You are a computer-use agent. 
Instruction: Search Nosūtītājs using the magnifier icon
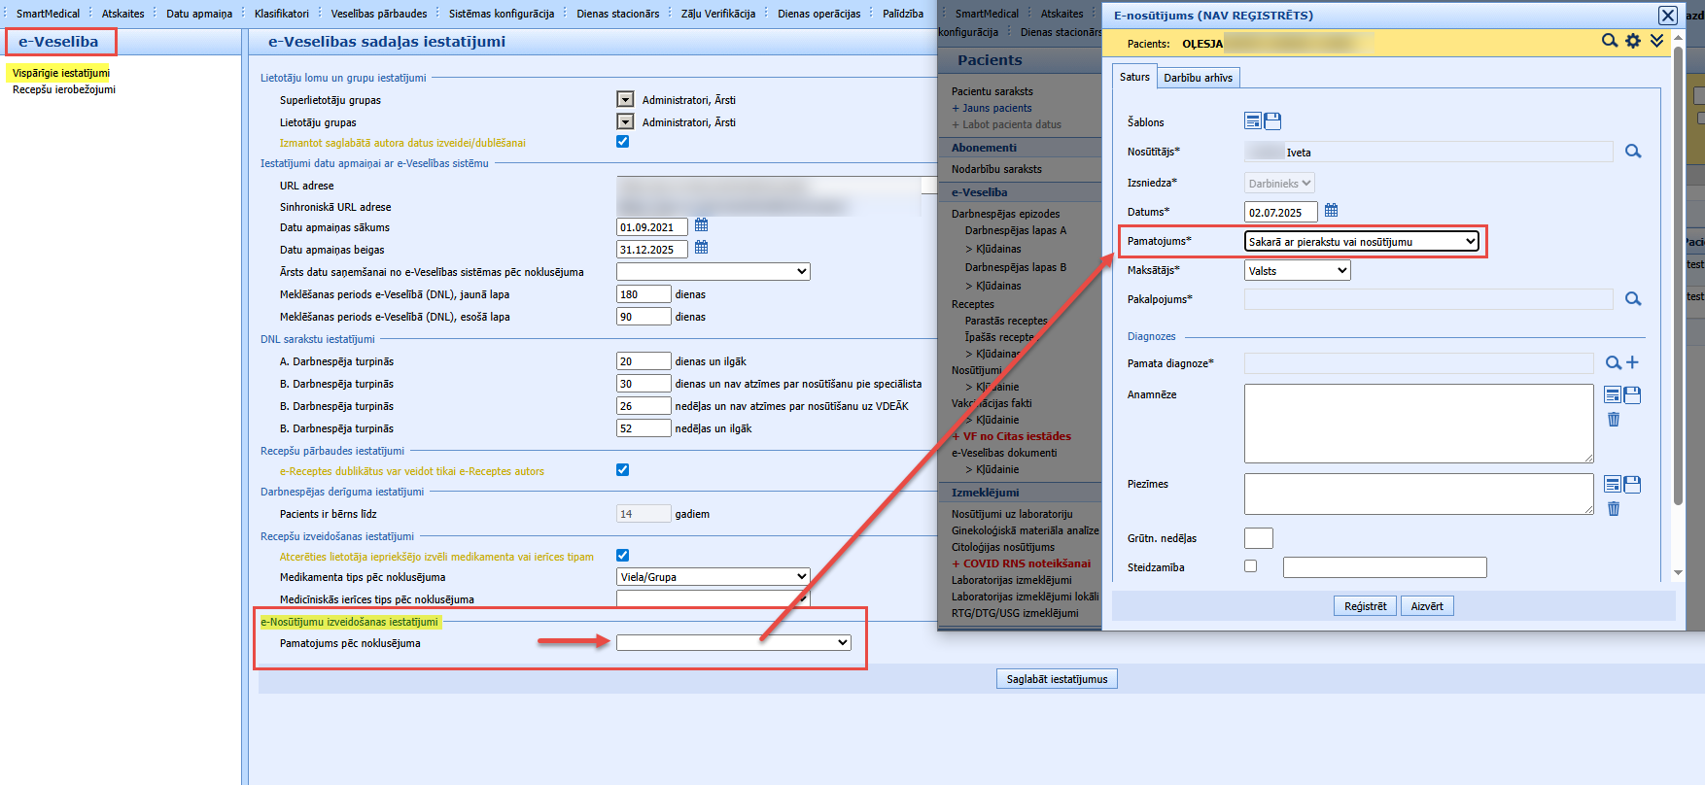1633,152
